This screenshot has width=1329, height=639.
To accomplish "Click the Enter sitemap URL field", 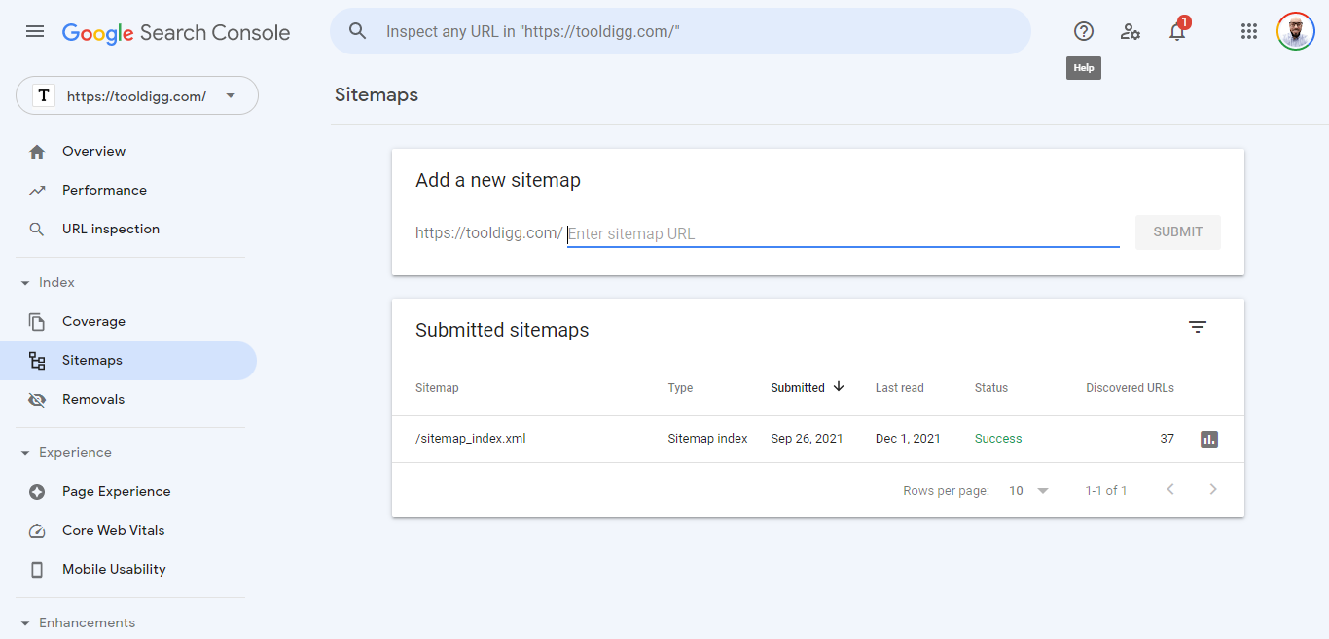I will click(x=843, y=234).
